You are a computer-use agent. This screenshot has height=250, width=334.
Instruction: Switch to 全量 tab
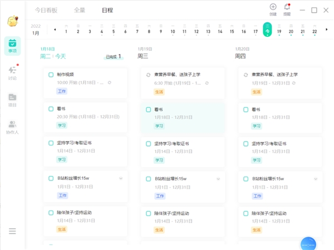pyautogui.click(x=80, y=10)
